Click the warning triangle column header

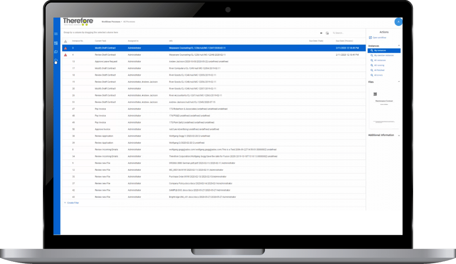[65, 41]
